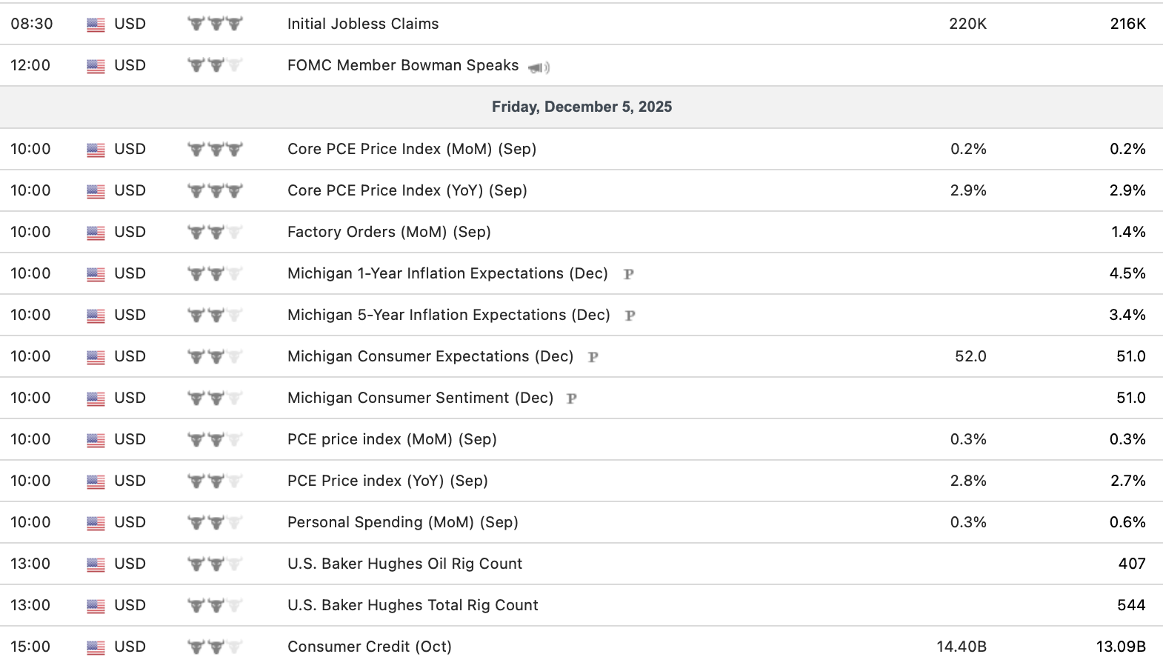Click the volatility bull icons for Factory Orders
This screenshot has height=671, width=1163.
(215, 232)
